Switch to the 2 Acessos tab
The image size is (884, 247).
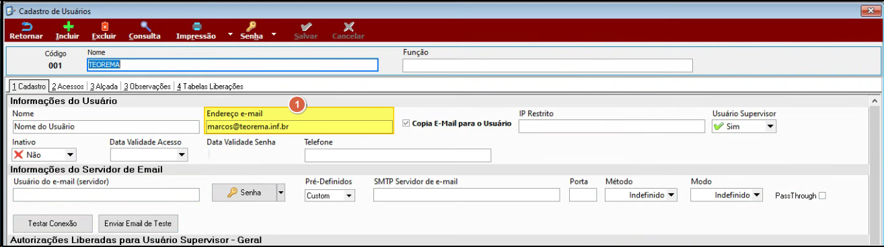point(68,87)
